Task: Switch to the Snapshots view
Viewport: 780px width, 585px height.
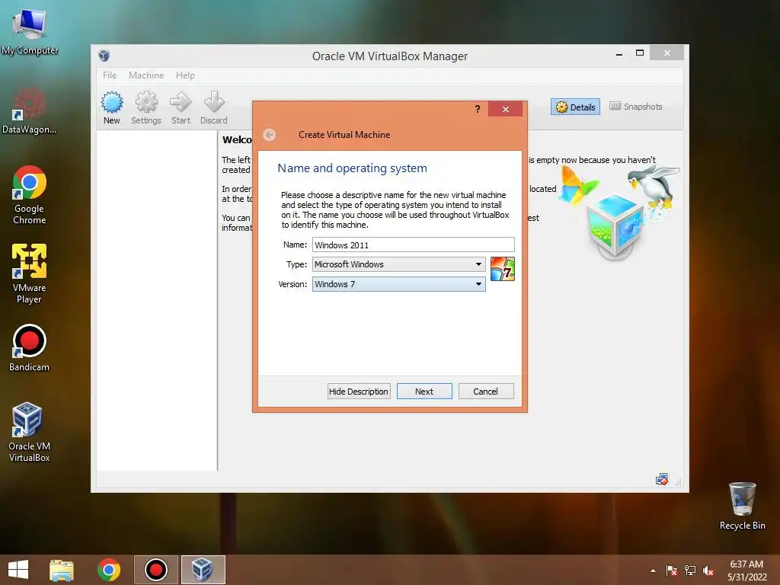Action: click(x=636, y=107)
